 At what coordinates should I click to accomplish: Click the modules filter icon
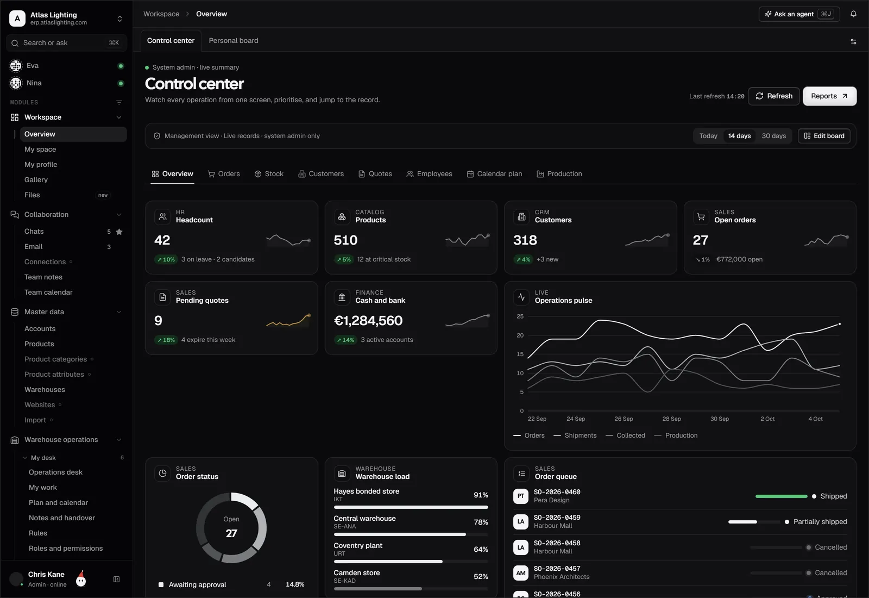coord(119,102)
